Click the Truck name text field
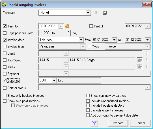This screenshot has height=129, width=153. coord(102,67)
